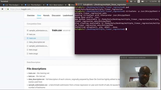Viewport: 161px width, 90px height.
Task: Open the keyboard input indicator in top panel
Action: [x=139, y=1]
